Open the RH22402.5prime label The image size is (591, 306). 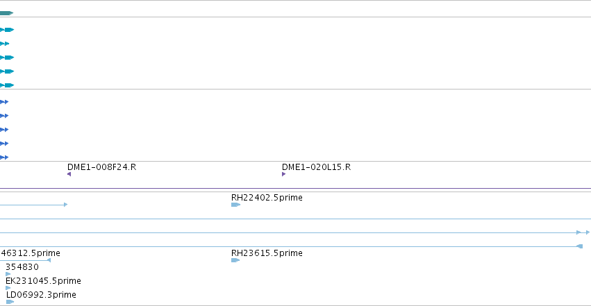267,198
